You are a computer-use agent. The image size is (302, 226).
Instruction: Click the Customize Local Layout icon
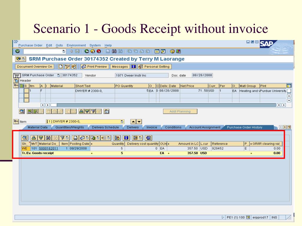tap(178, 51)
